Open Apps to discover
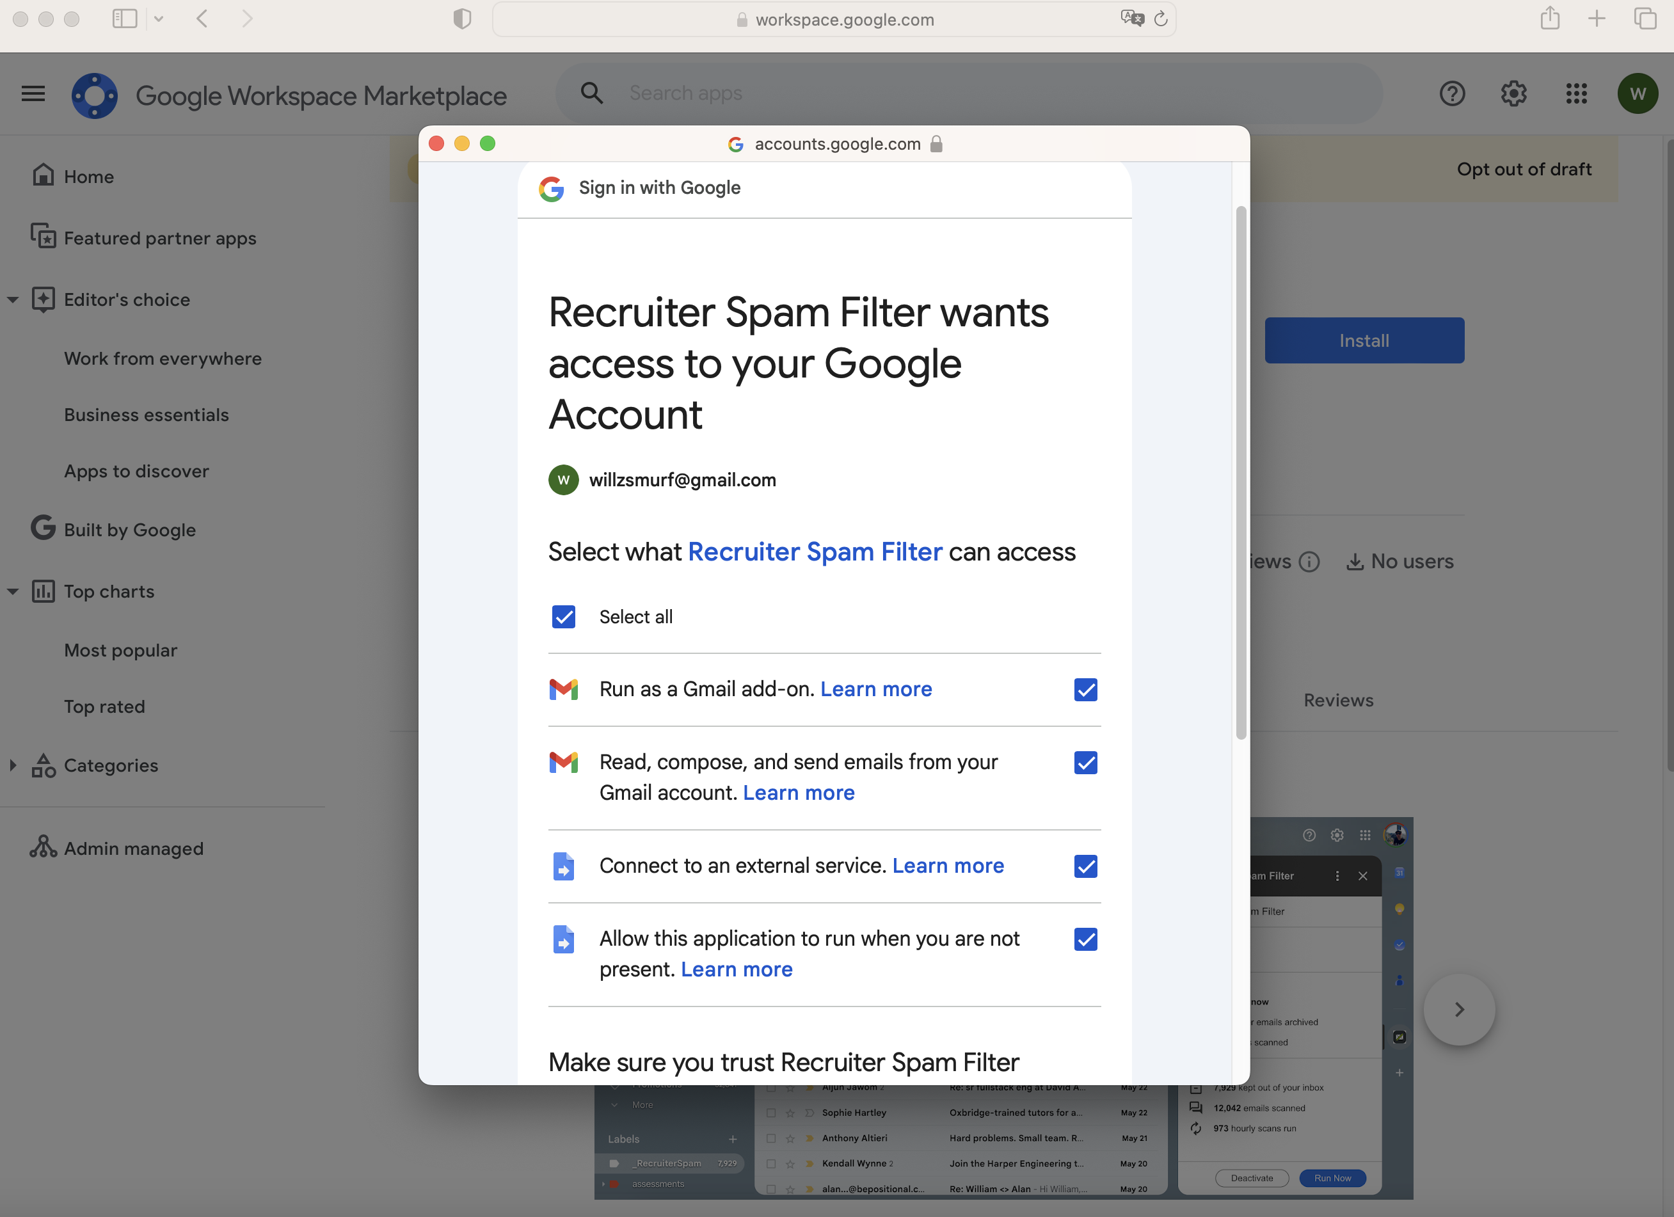 coord(136,472)
